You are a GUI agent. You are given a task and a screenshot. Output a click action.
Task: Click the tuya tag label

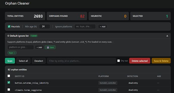click(11, 53)
